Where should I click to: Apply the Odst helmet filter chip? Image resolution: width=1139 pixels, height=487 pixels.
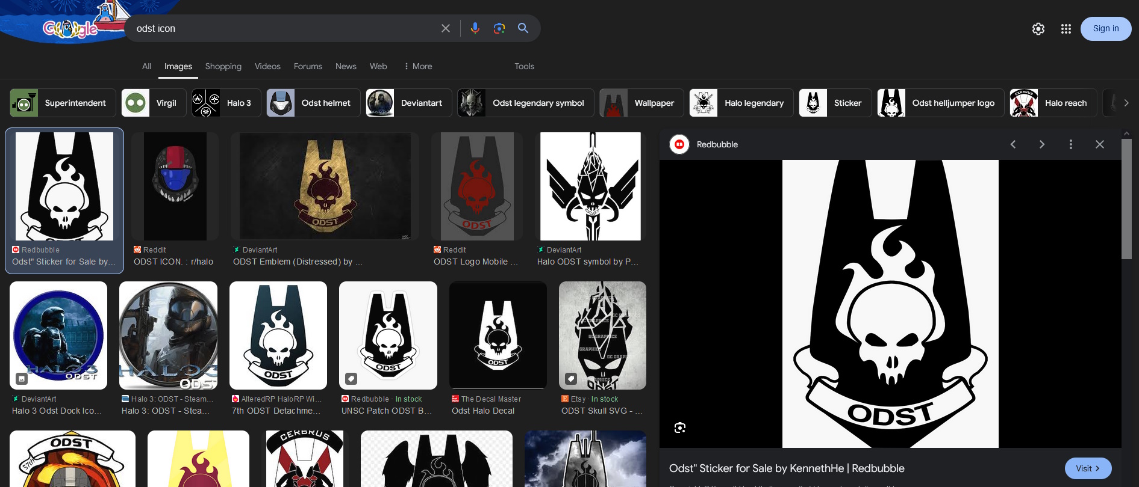pyautogui.click(x=313, y=103)
